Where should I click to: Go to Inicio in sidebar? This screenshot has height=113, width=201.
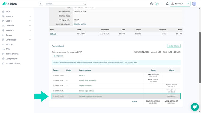(x=8, y=11)
